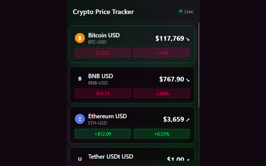Screen dimensions: 266x166
Task: Click the Bitcoin $1,332 change badge
Action: [103, 53]
